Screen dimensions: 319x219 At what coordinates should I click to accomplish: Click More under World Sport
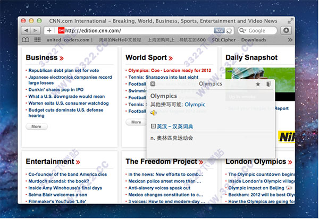[x=136, y=122]
